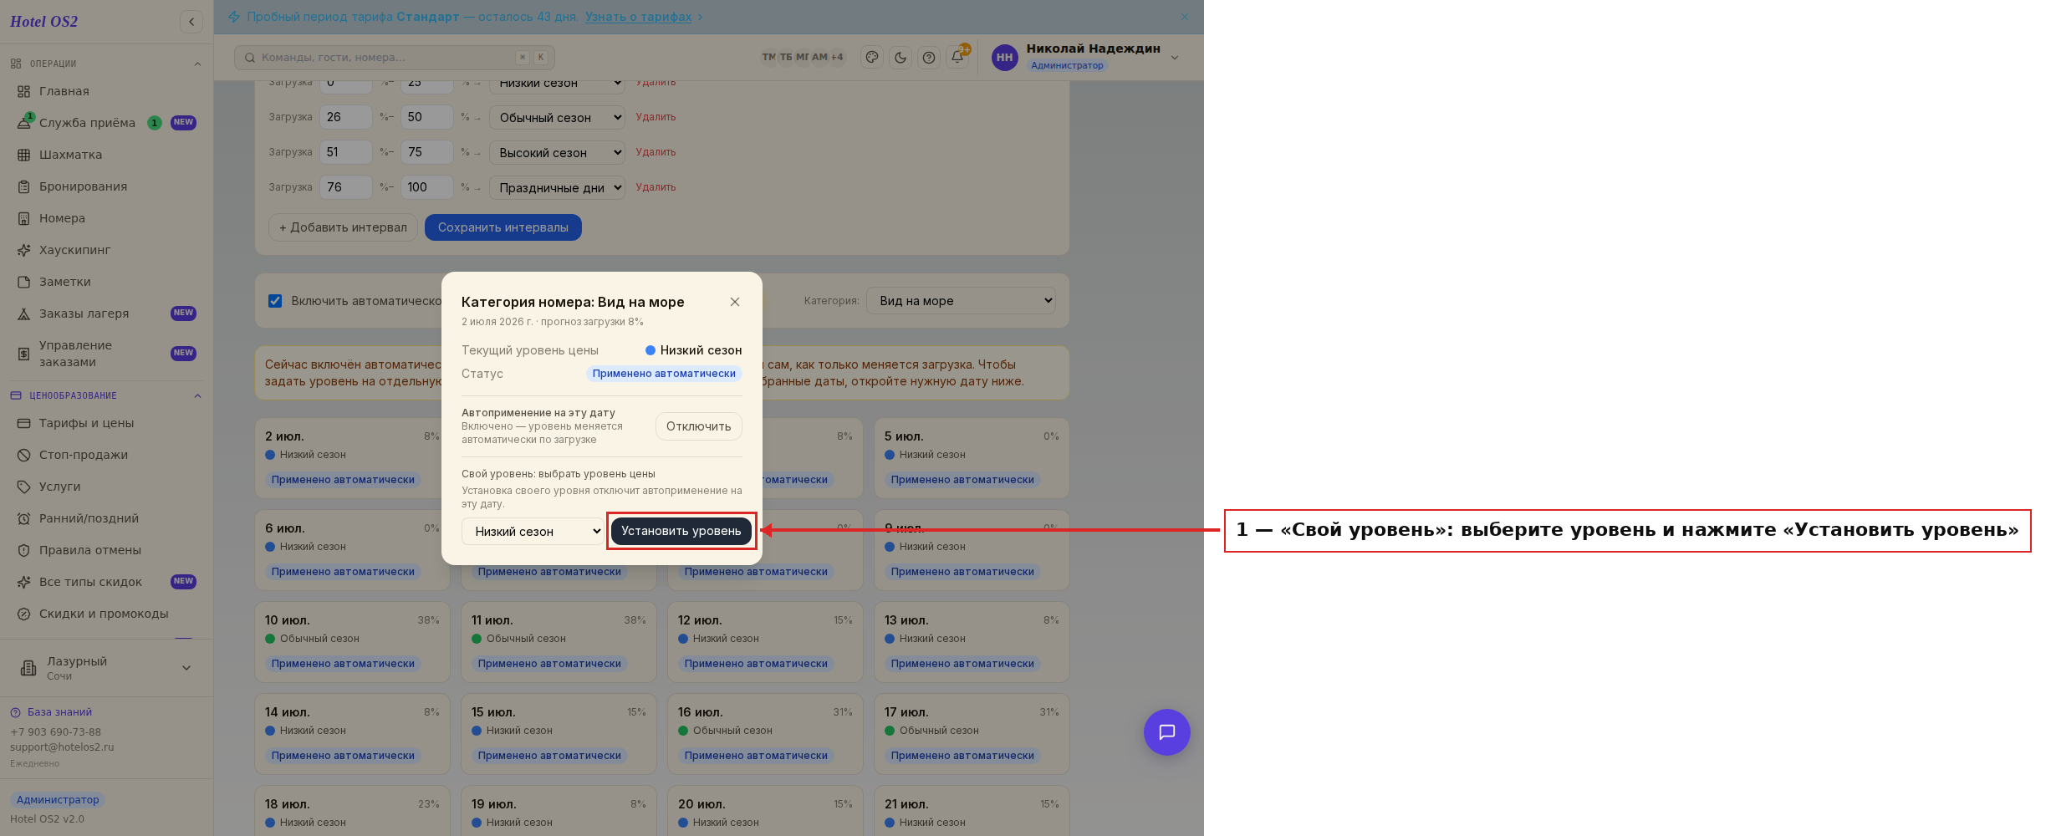Click the Администратор role badge in header
This screenshot has height=836, width=2051.
[x=1067, y=65]
